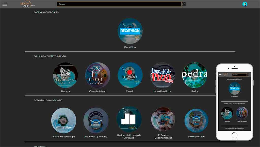260x147 pixels.
Task: Open the Barcaza tour thumbnail
Action: [65, 75]
